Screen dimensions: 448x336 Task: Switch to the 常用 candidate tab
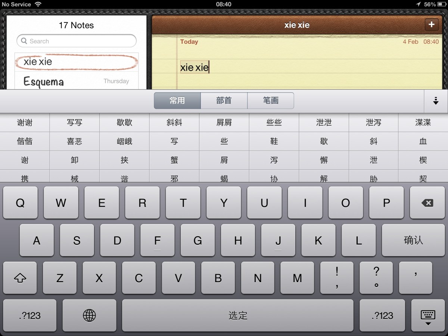point(177,101)
